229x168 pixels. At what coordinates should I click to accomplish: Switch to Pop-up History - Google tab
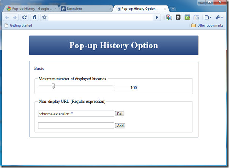31,9
